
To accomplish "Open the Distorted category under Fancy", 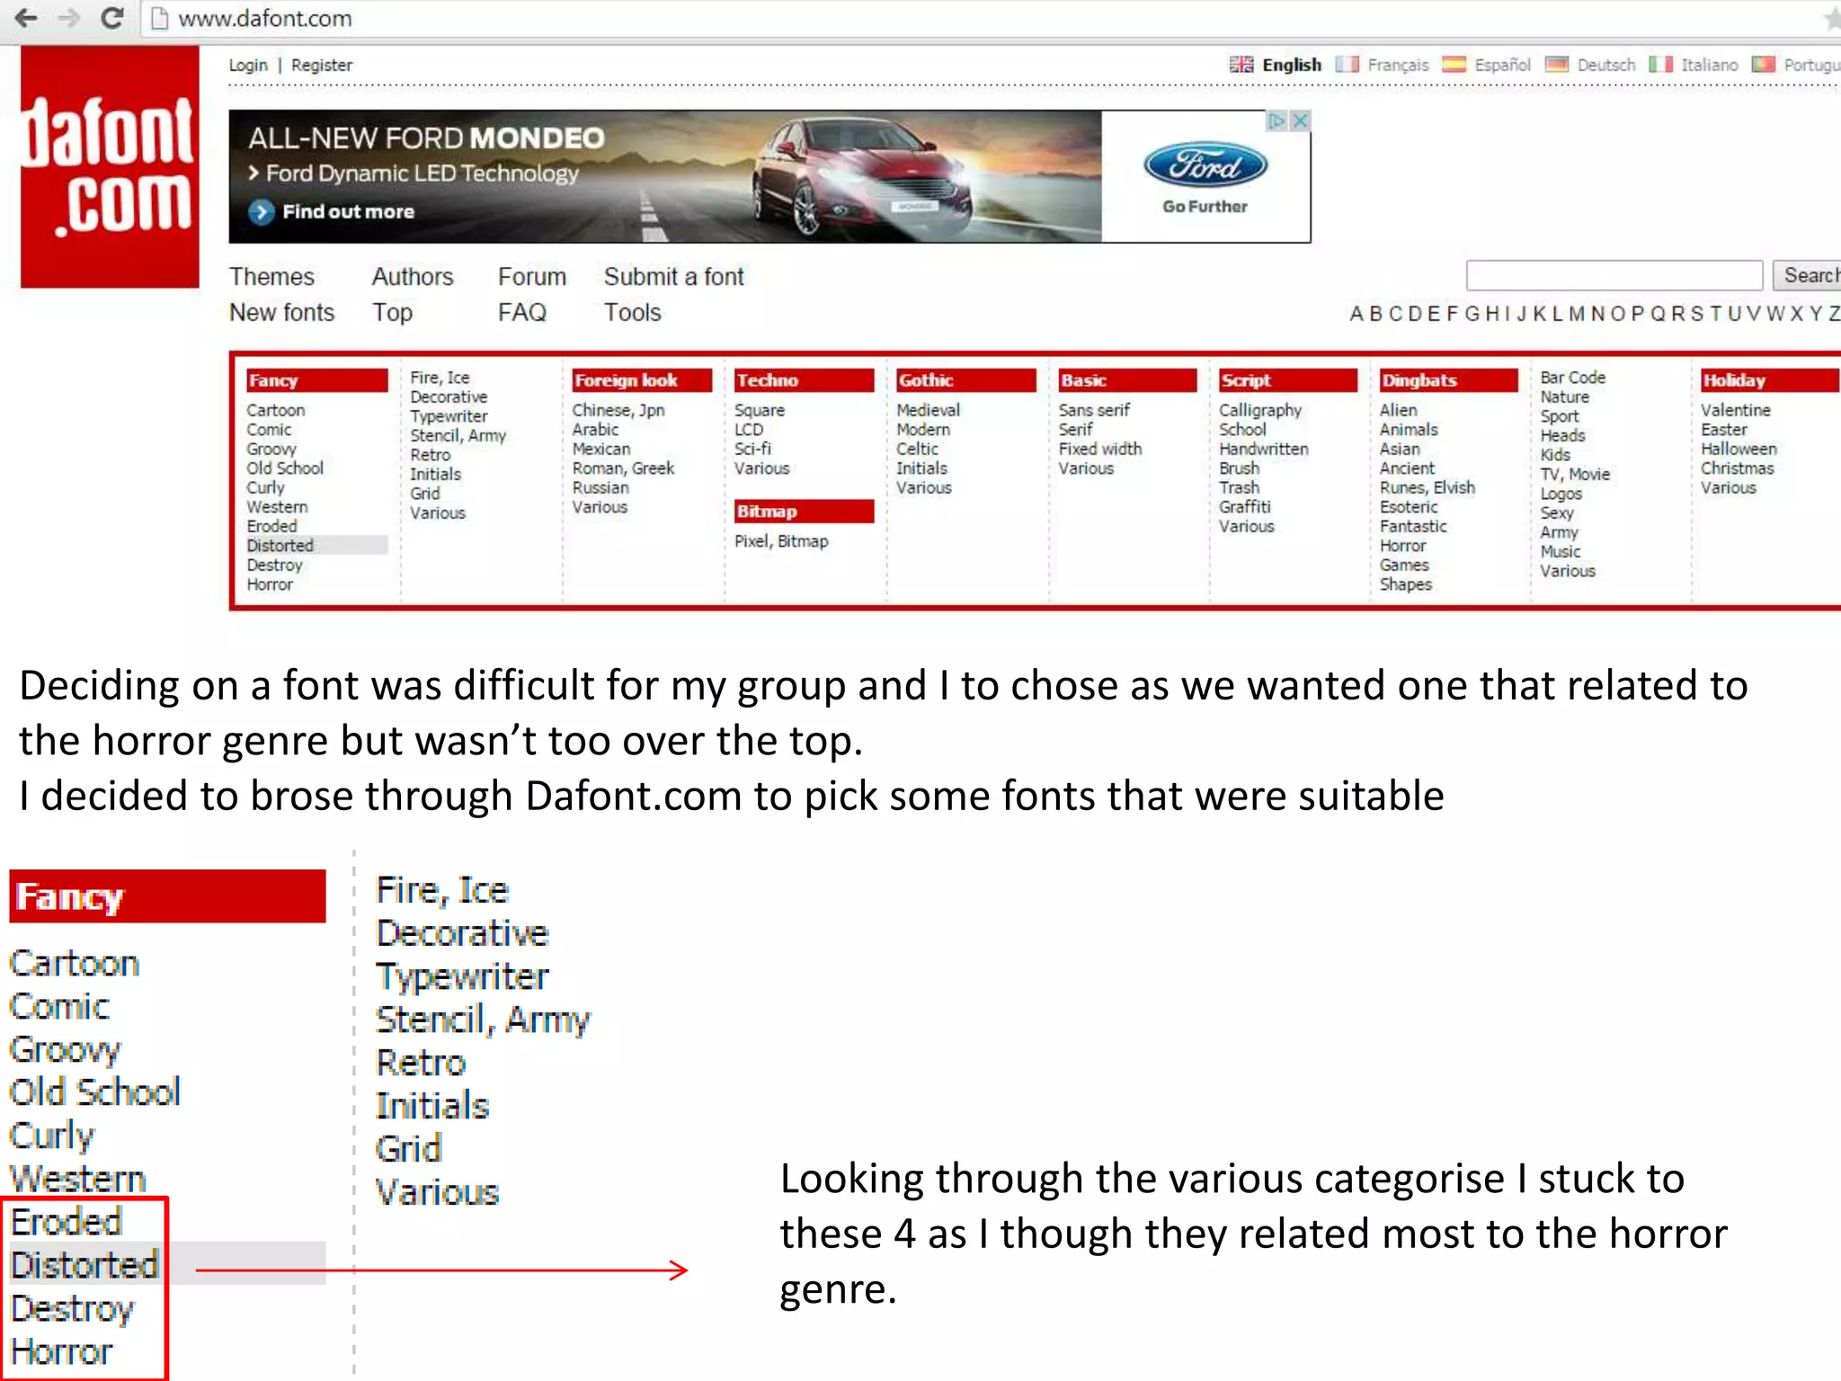I will (280, 546).
